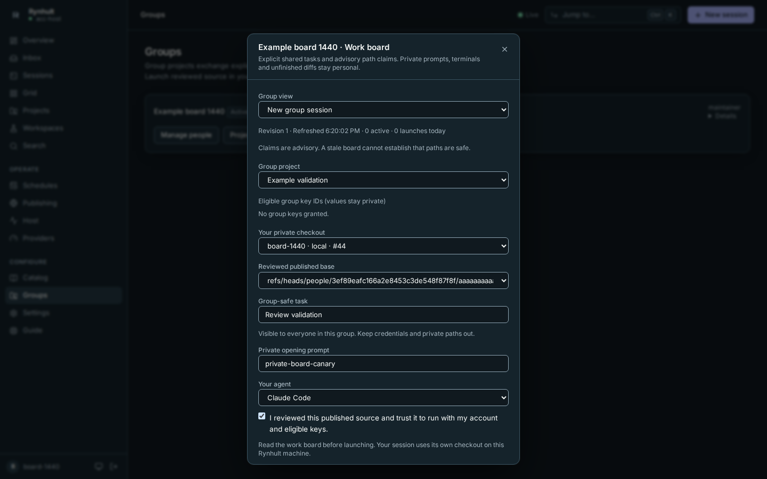
Task: Click the Private opening prompt field
Action: click(383, 364)
